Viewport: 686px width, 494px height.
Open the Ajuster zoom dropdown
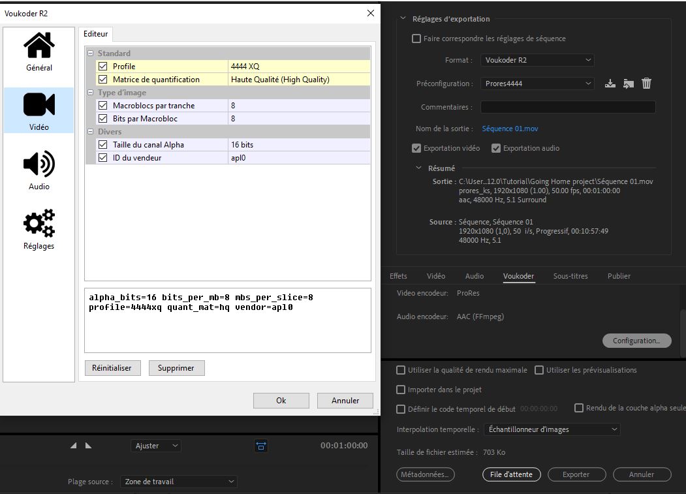click(x=156, y=446)
